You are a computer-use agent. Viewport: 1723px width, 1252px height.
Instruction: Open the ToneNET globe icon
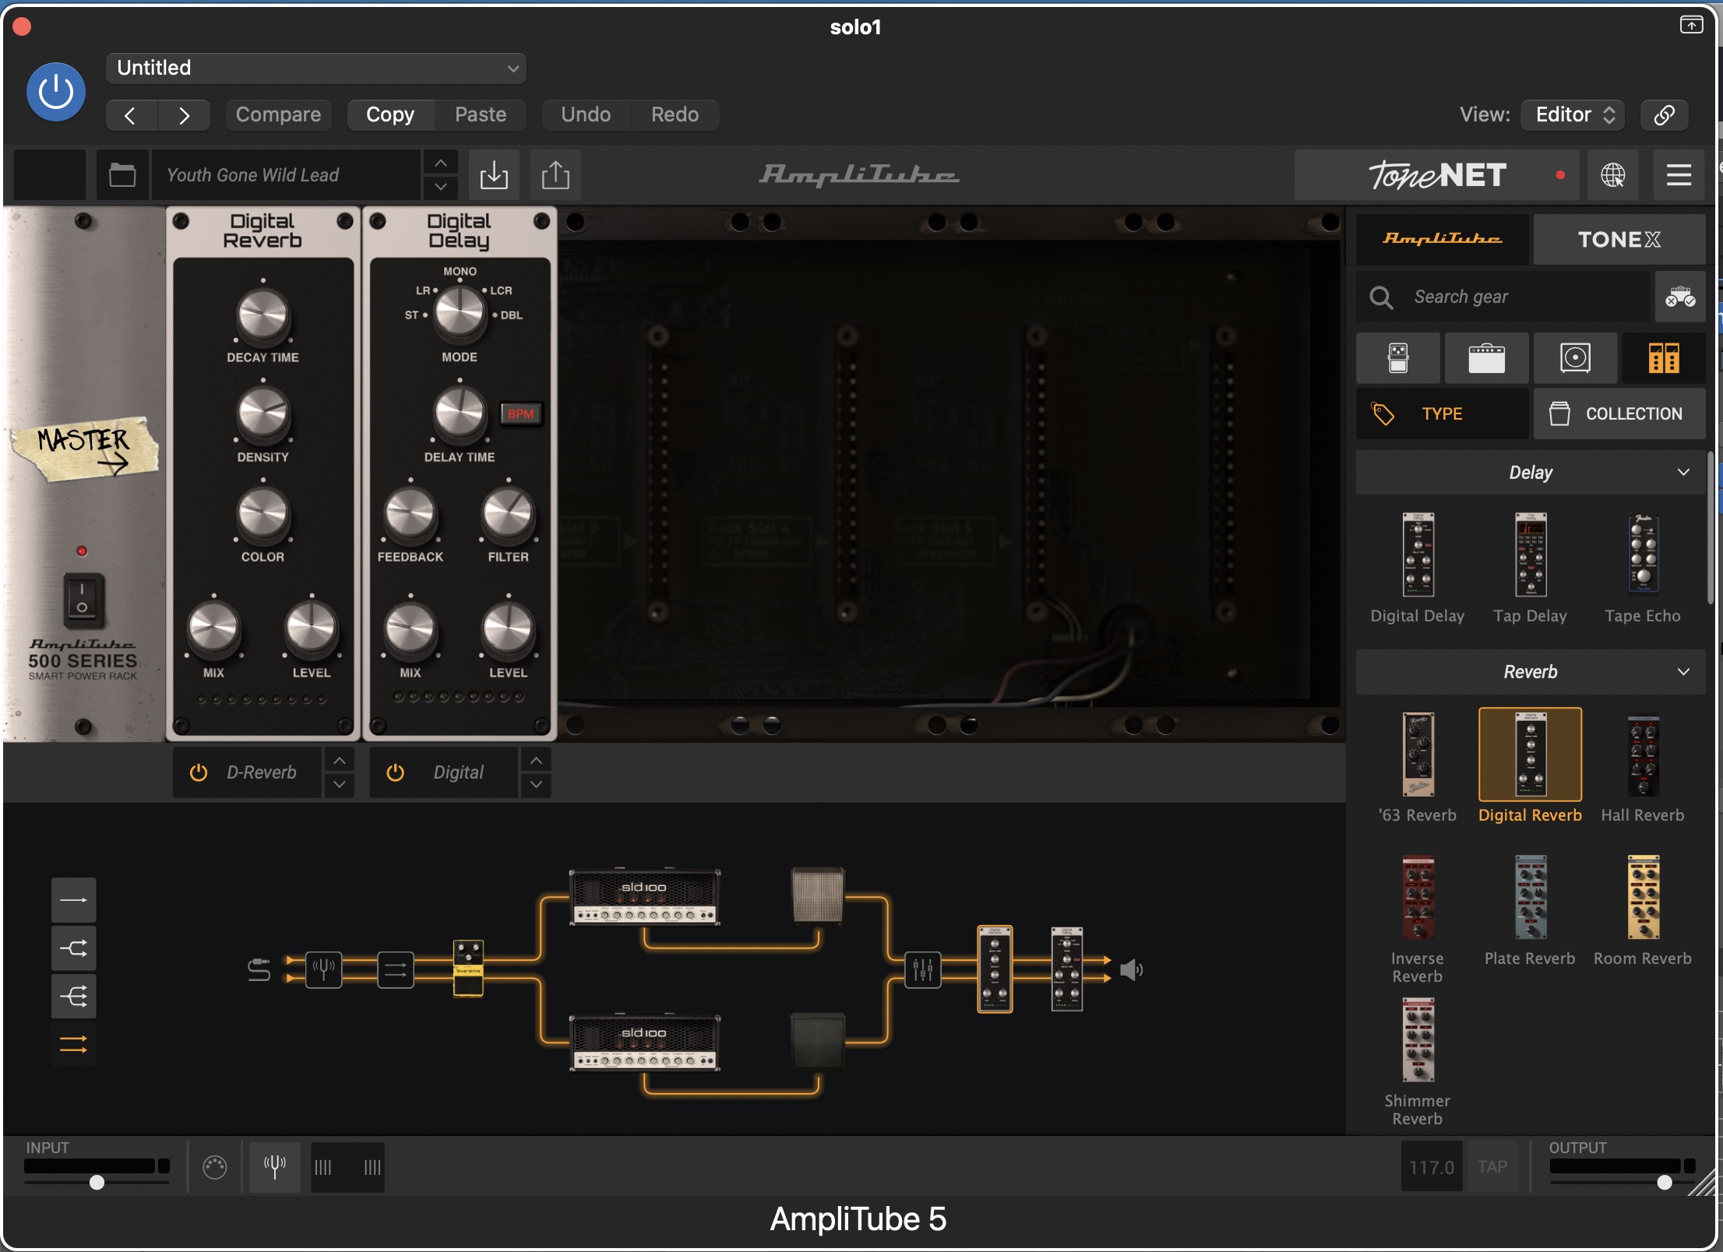tap(1612, 174)
